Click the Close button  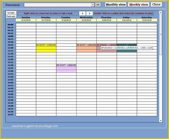coord(156,4)
